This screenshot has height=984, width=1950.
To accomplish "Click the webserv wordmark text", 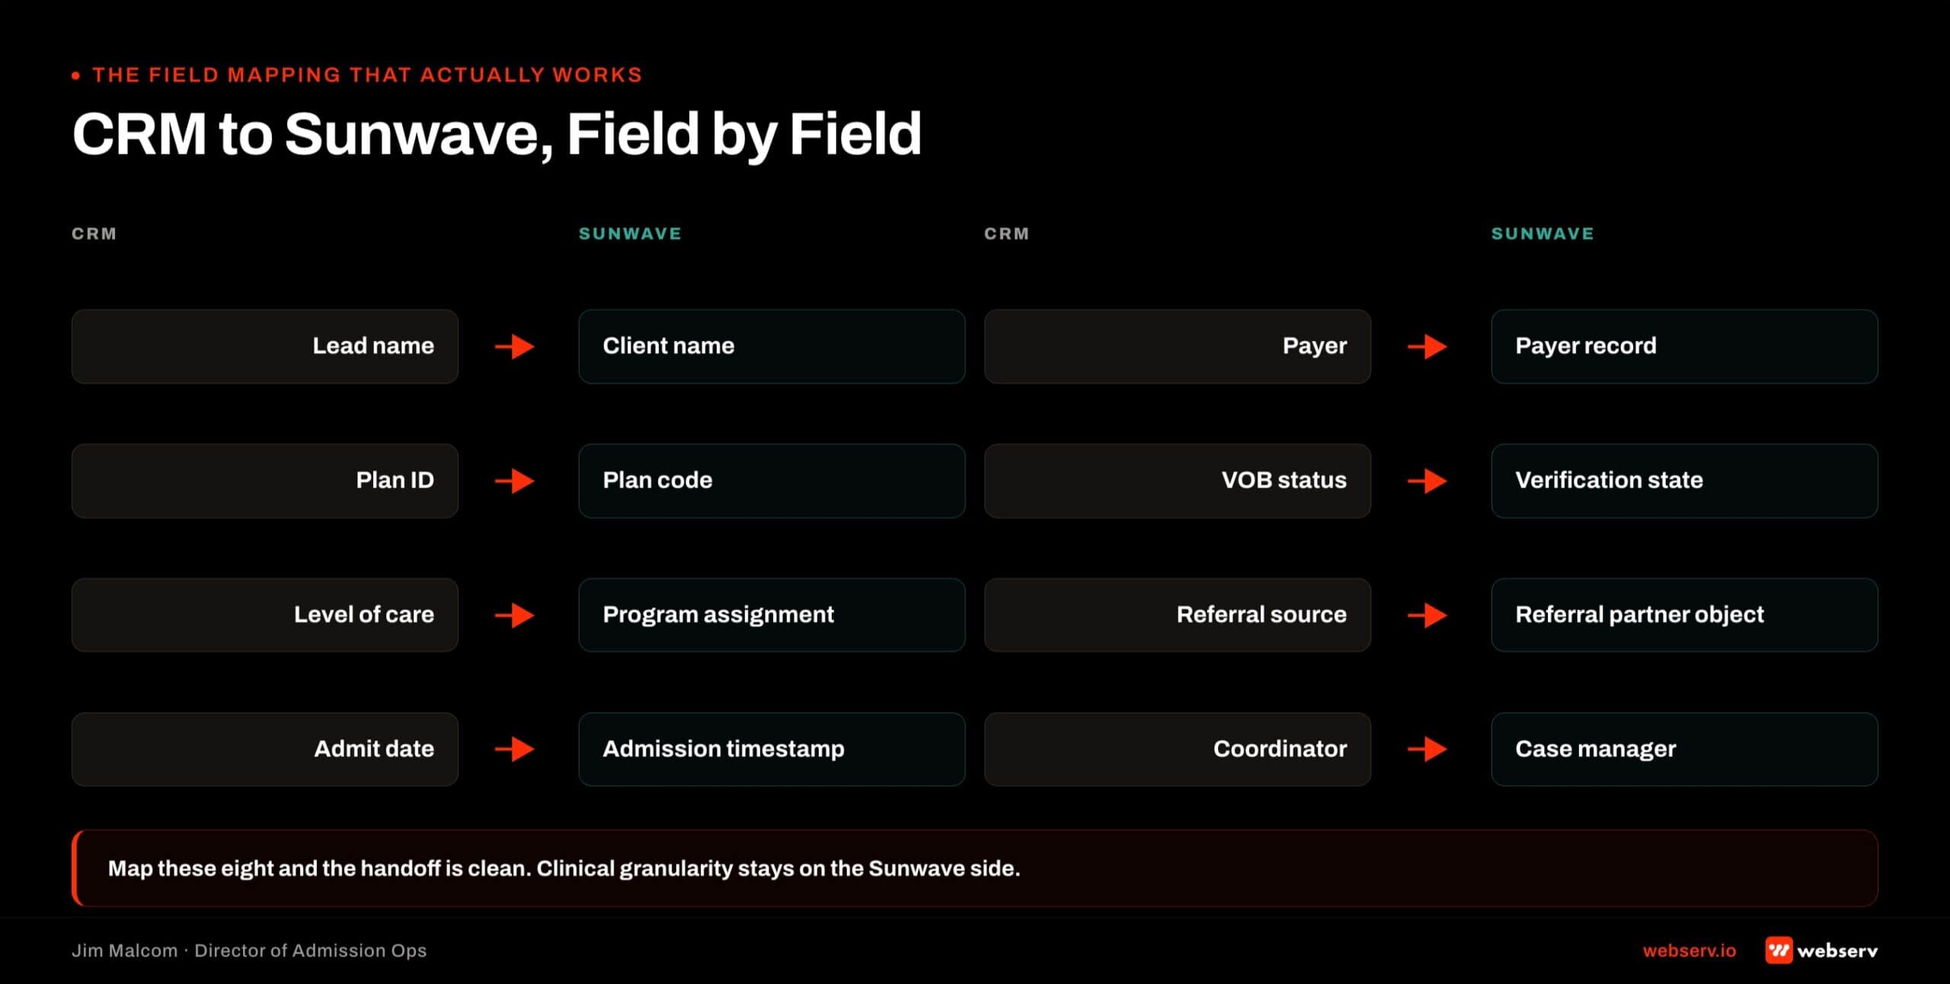I will click(1837, 951).
